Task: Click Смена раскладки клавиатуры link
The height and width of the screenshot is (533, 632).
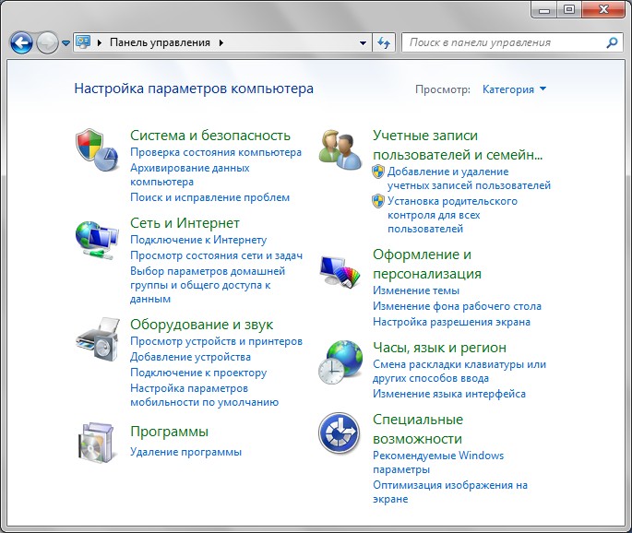Action: click(459, 371)
